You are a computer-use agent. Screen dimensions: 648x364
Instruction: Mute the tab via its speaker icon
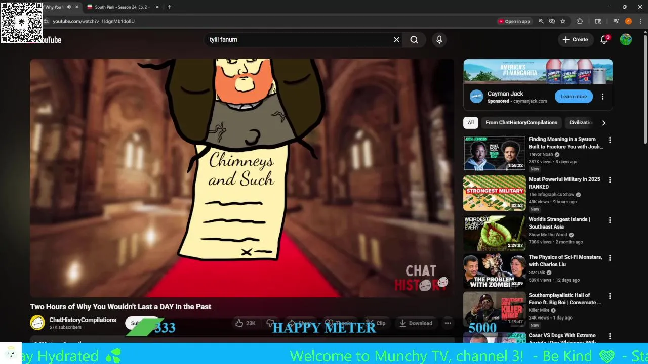pos(69,7)
